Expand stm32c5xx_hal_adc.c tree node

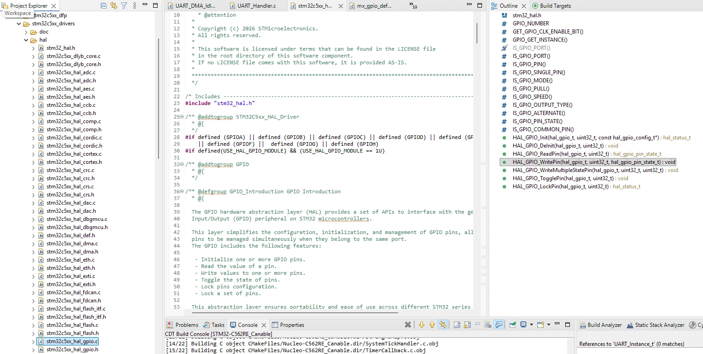pos(33,72)
